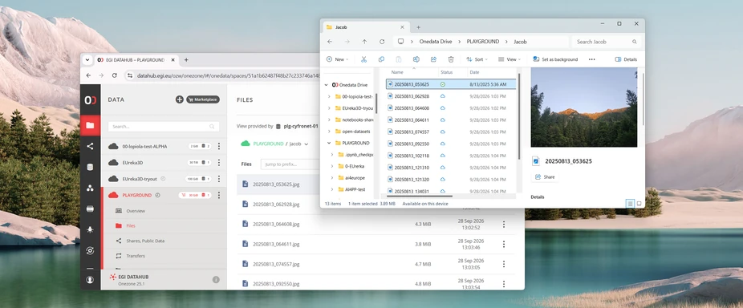This screenshot has height=308, width=743.
Task: Click the Delete trash icon in File Explorer
Action: (451, 59)
